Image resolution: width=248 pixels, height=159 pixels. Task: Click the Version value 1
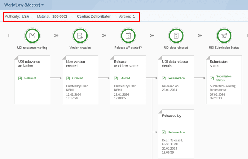[x=134, y=17]
